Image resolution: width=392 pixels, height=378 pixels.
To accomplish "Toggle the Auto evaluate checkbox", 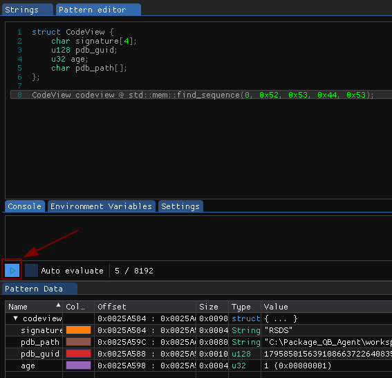I will click(x=32, y=271).
